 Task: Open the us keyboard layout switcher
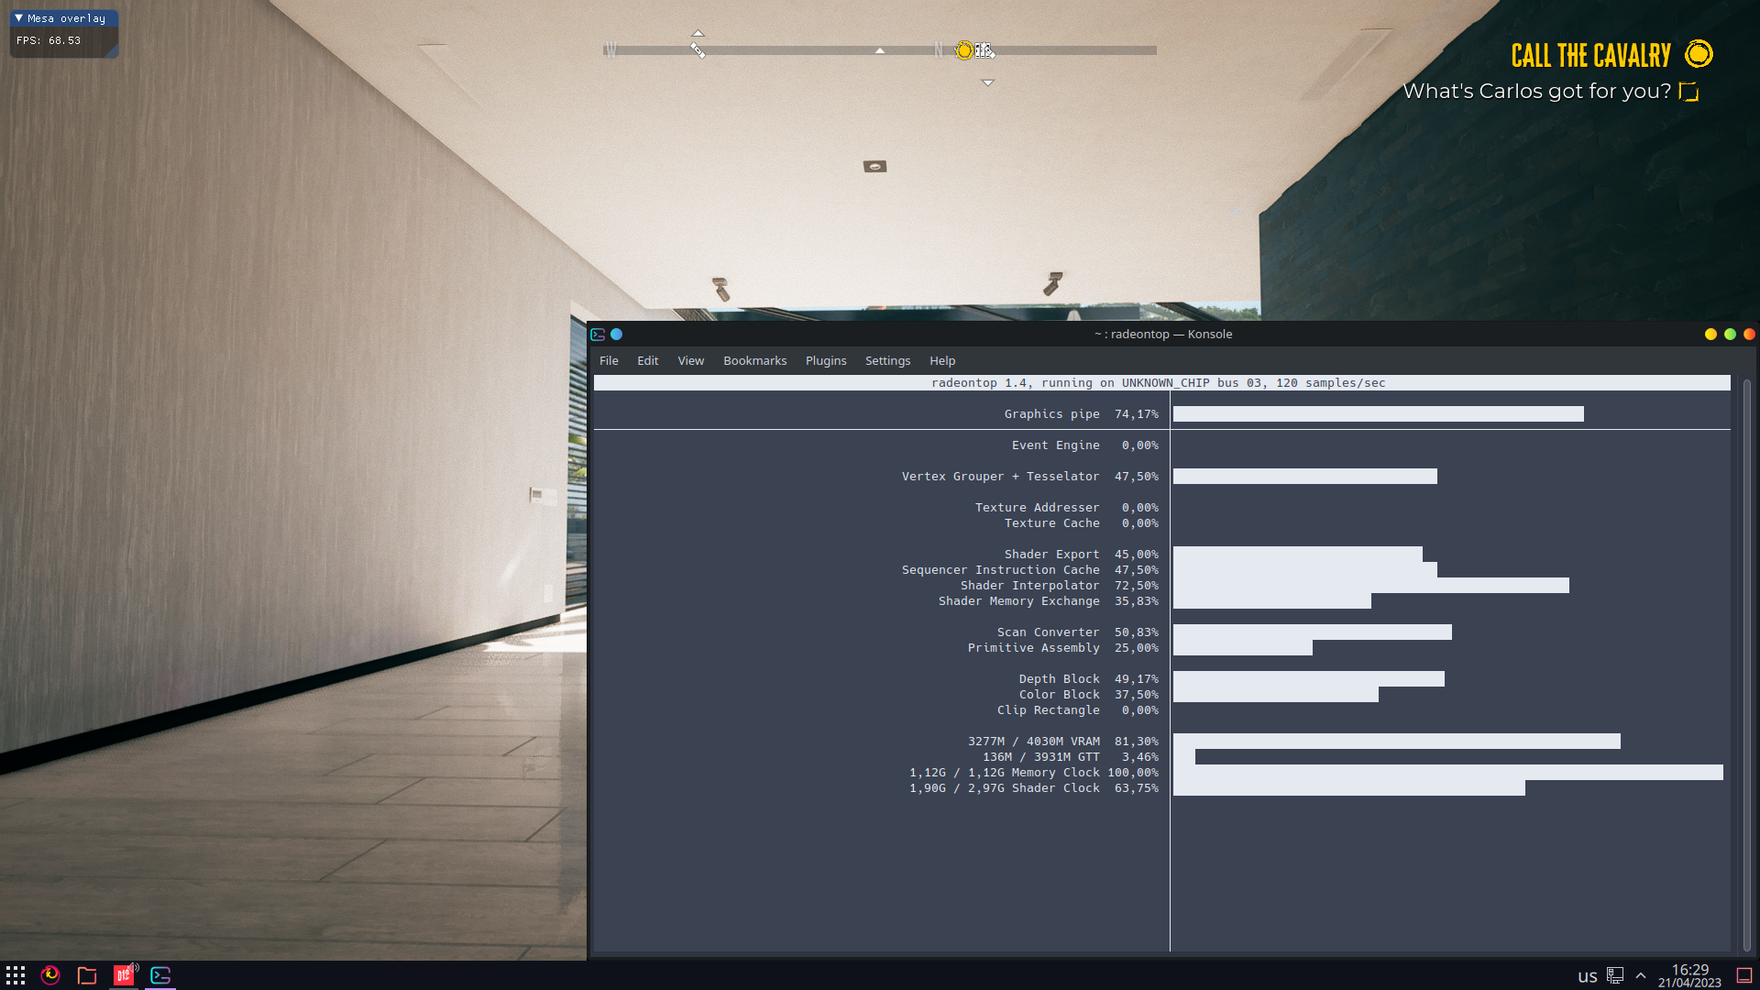pyautogui.click(x=1588, y=976)
